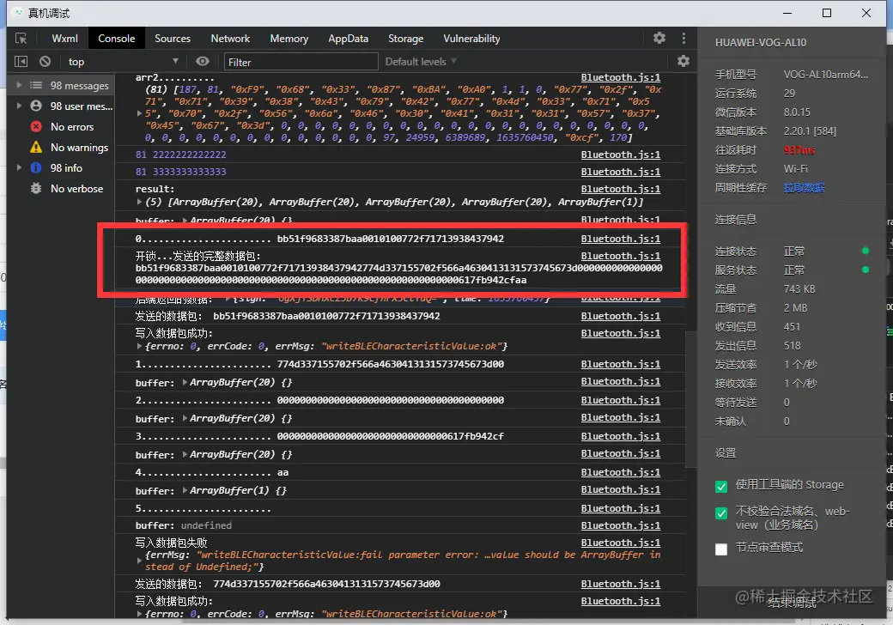This screenshot has height=625, width=893.
Task: Click the console vertical scrollbar
Action: point(690,398)
